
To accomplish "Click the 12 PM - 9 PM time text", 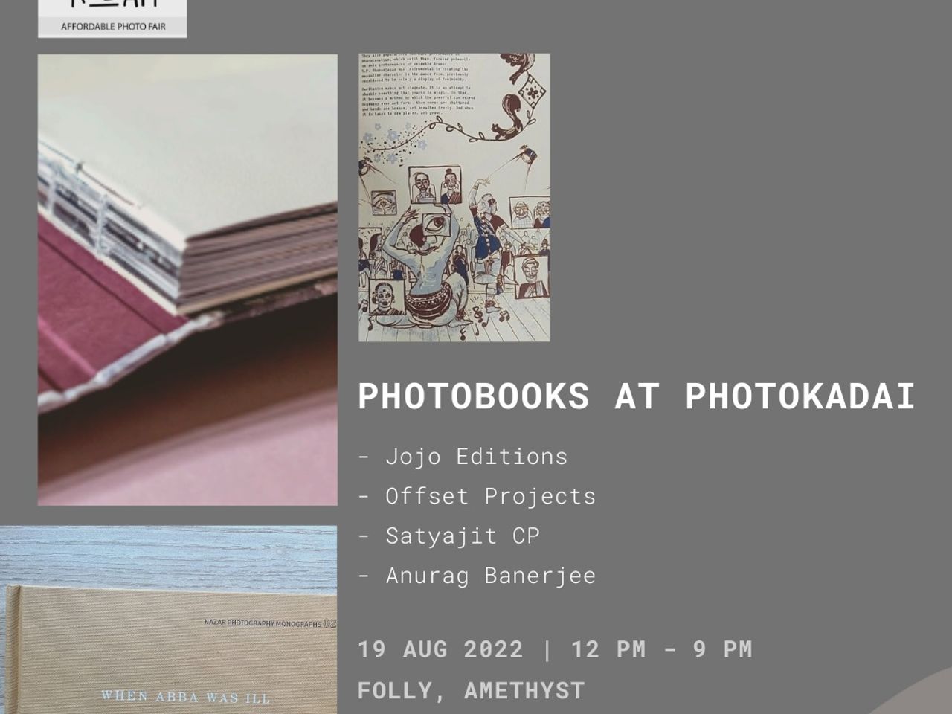I will pyautogui.click(x=661, y=649).
